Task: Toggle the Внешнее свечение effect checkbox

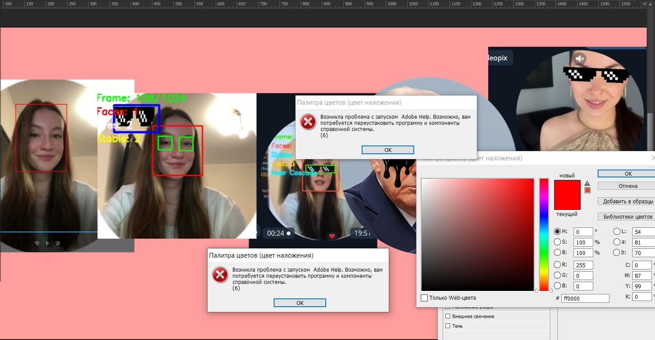Action: pos(447,316)
